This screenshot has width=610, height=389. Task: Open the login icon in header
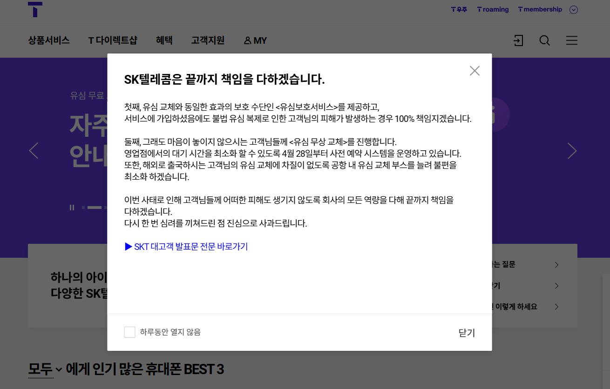coord(518,40)
